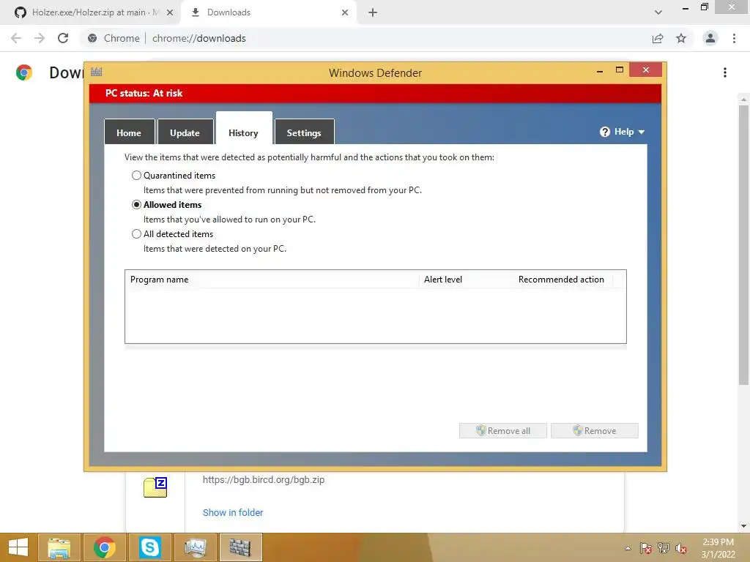The image size is (750, 562).
Task: Click the Chrome address bar URL
Action: point(199,38)
